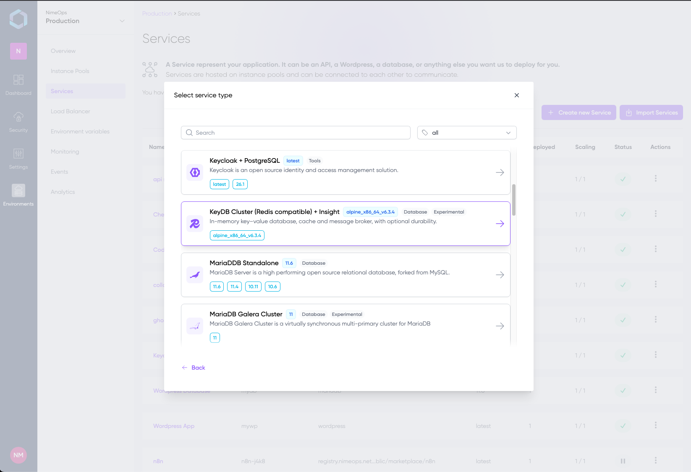This screenshot has height=472, width=691.
Task: Click the MariaDB Galera Cluster logo icon
Action: (x=195, y=326)
